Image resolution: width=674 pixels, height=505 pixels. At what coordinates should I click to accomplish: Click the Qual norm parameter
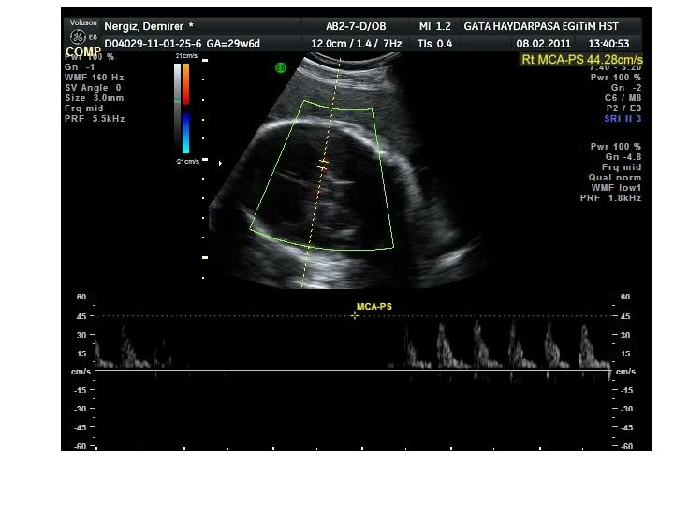(x=615, y=178)
